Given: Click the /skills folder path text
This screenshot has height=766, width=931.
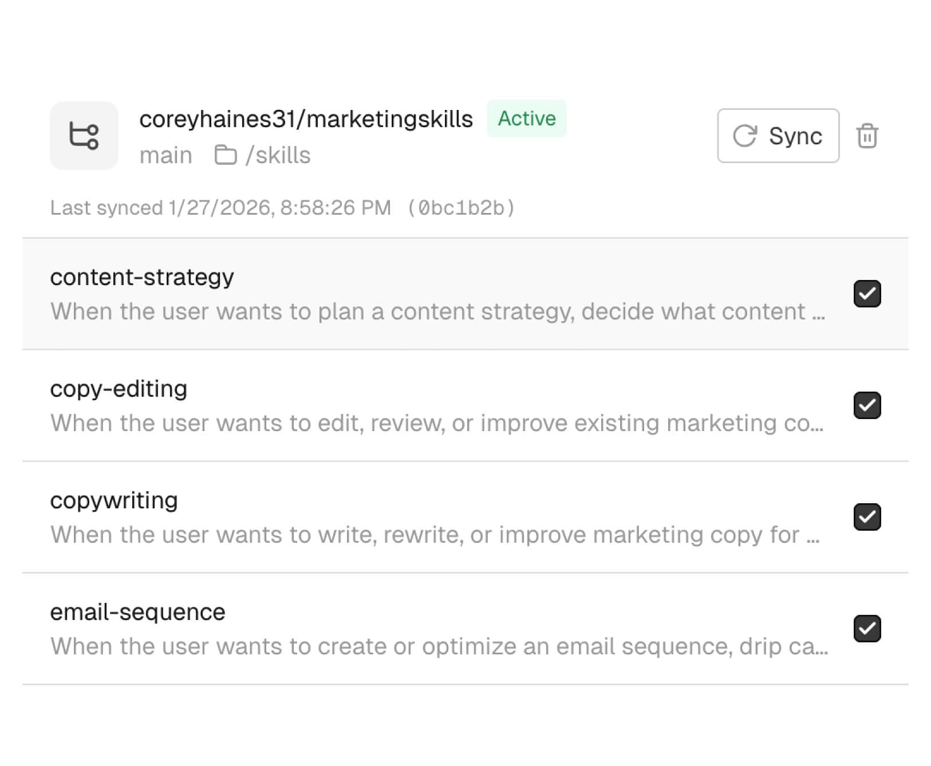Looking at the screenshot, I should click(x=278, y=155).
